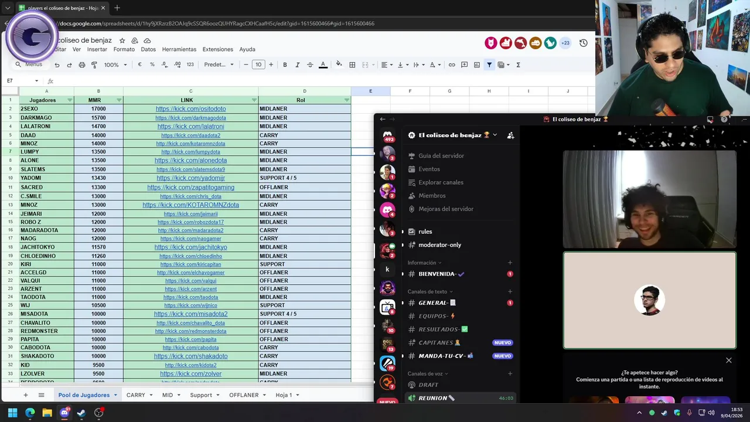750x422 pixels.
Task: Open the Rol column filter
Action: click(x=346, y=100)
